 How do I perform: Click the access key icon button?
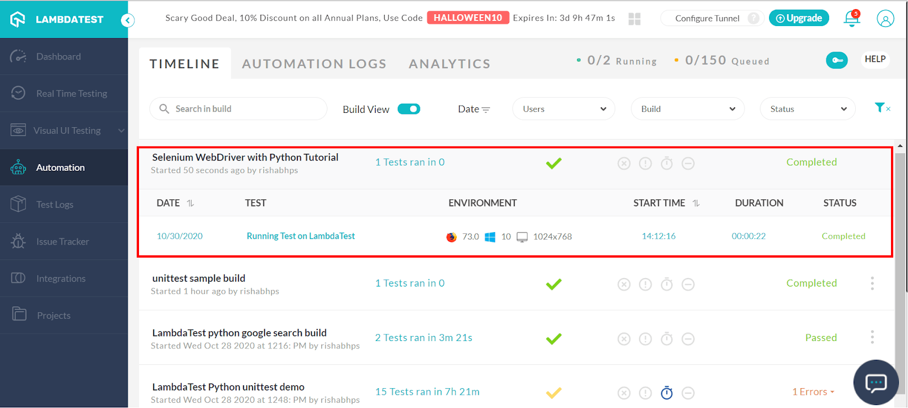(x=836, y=60)
